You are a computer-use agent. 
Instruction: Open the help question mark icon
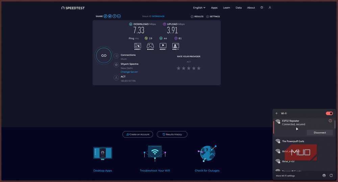[x=262, y=7]
